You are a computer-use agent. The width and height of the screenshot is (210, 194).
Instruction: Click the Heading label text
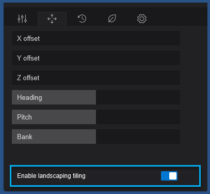[x=29, y=98]
